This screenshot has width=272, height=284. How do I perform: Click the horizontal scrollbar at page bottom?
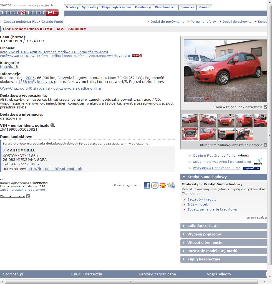131,282
